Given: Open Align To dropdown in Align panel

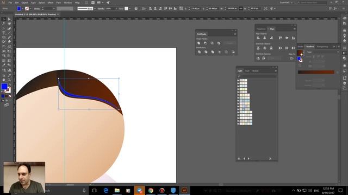Looking at the screenshot, I should [x=292, y=58].
